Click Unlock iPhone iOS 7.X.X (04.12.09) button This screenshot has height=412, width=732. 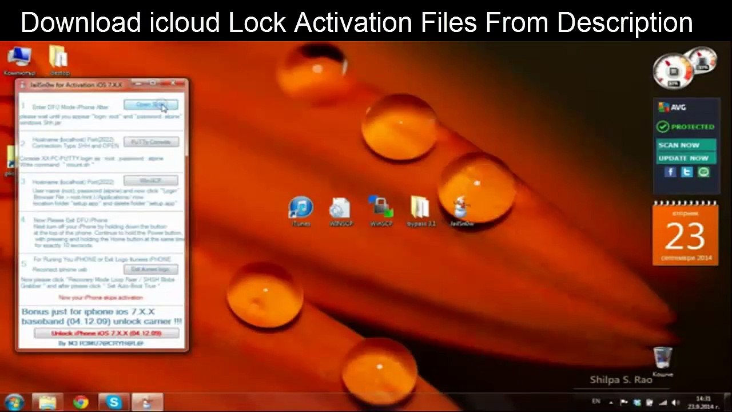[x=106, y=333]
